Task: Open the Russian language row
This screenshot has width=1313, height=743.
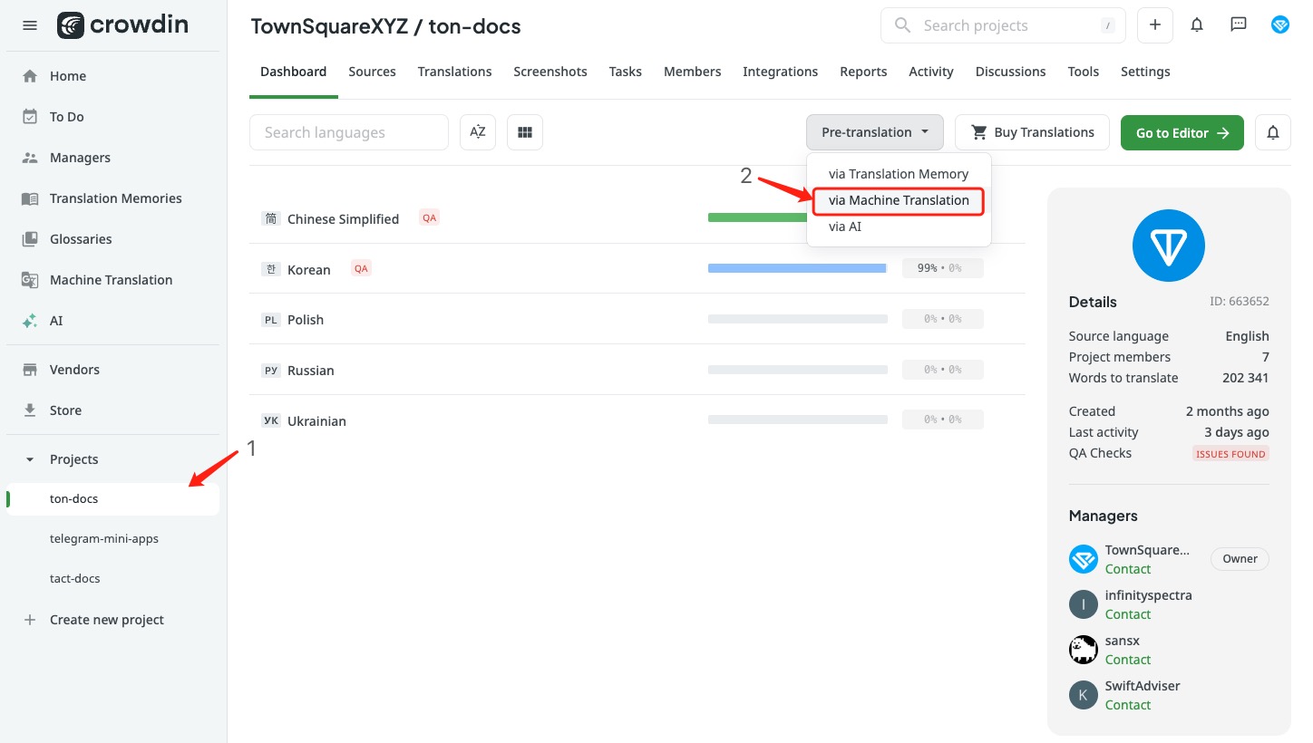Action: click(637, 370)
